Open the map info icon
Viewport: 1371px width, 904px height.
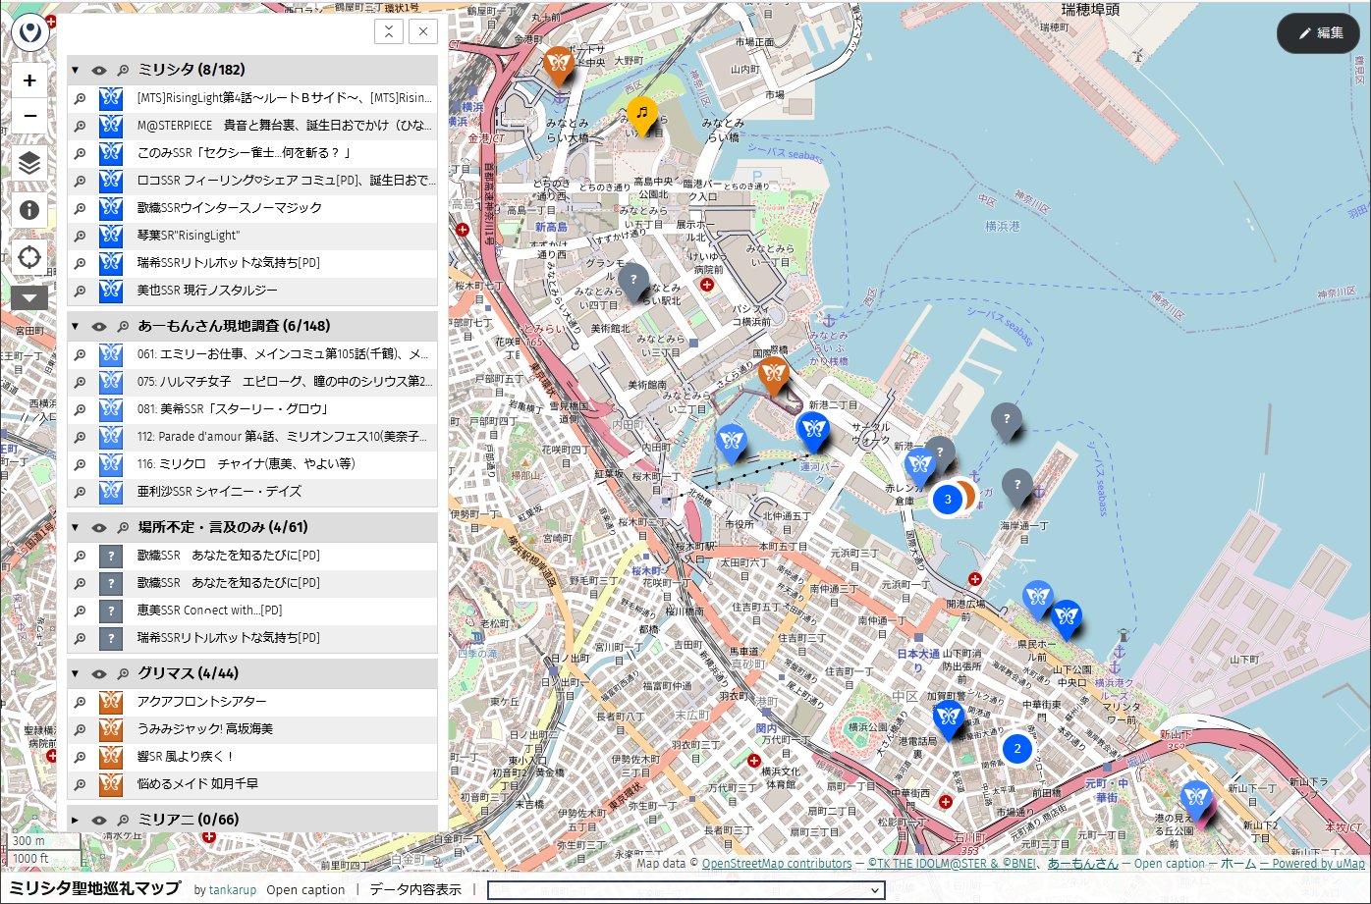pyautogui.click(x=29, y=210)
